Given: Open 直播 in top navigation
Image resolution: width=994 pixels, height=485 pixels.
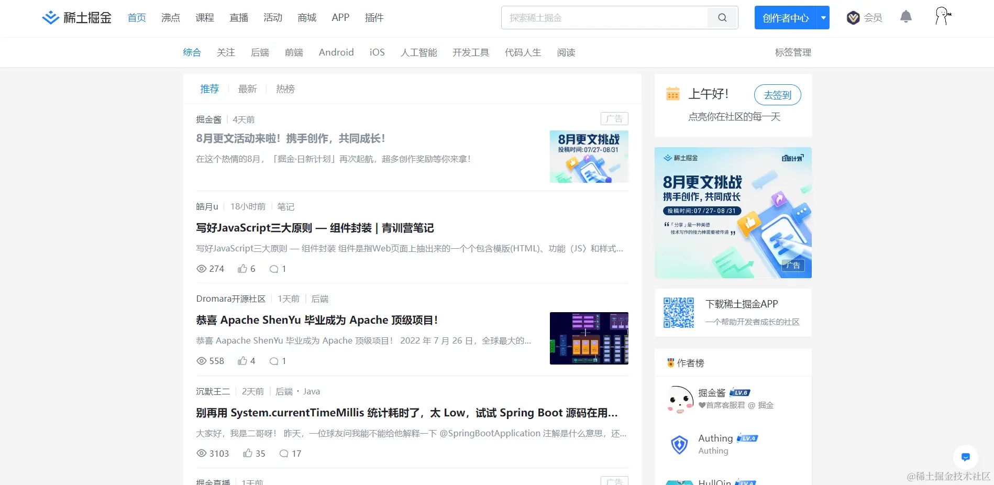Looking at the screenshot, I should coord(239,18).
